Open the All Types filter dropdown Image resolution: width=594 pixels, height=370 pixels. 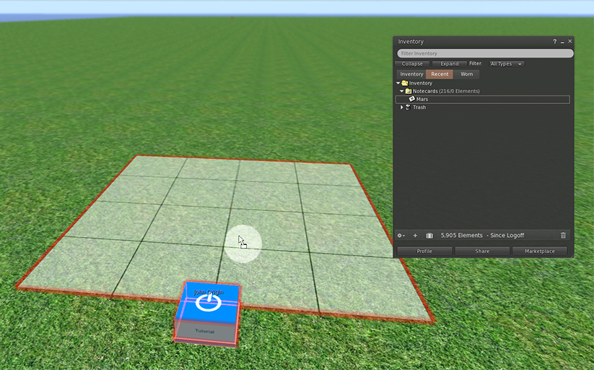507,64
